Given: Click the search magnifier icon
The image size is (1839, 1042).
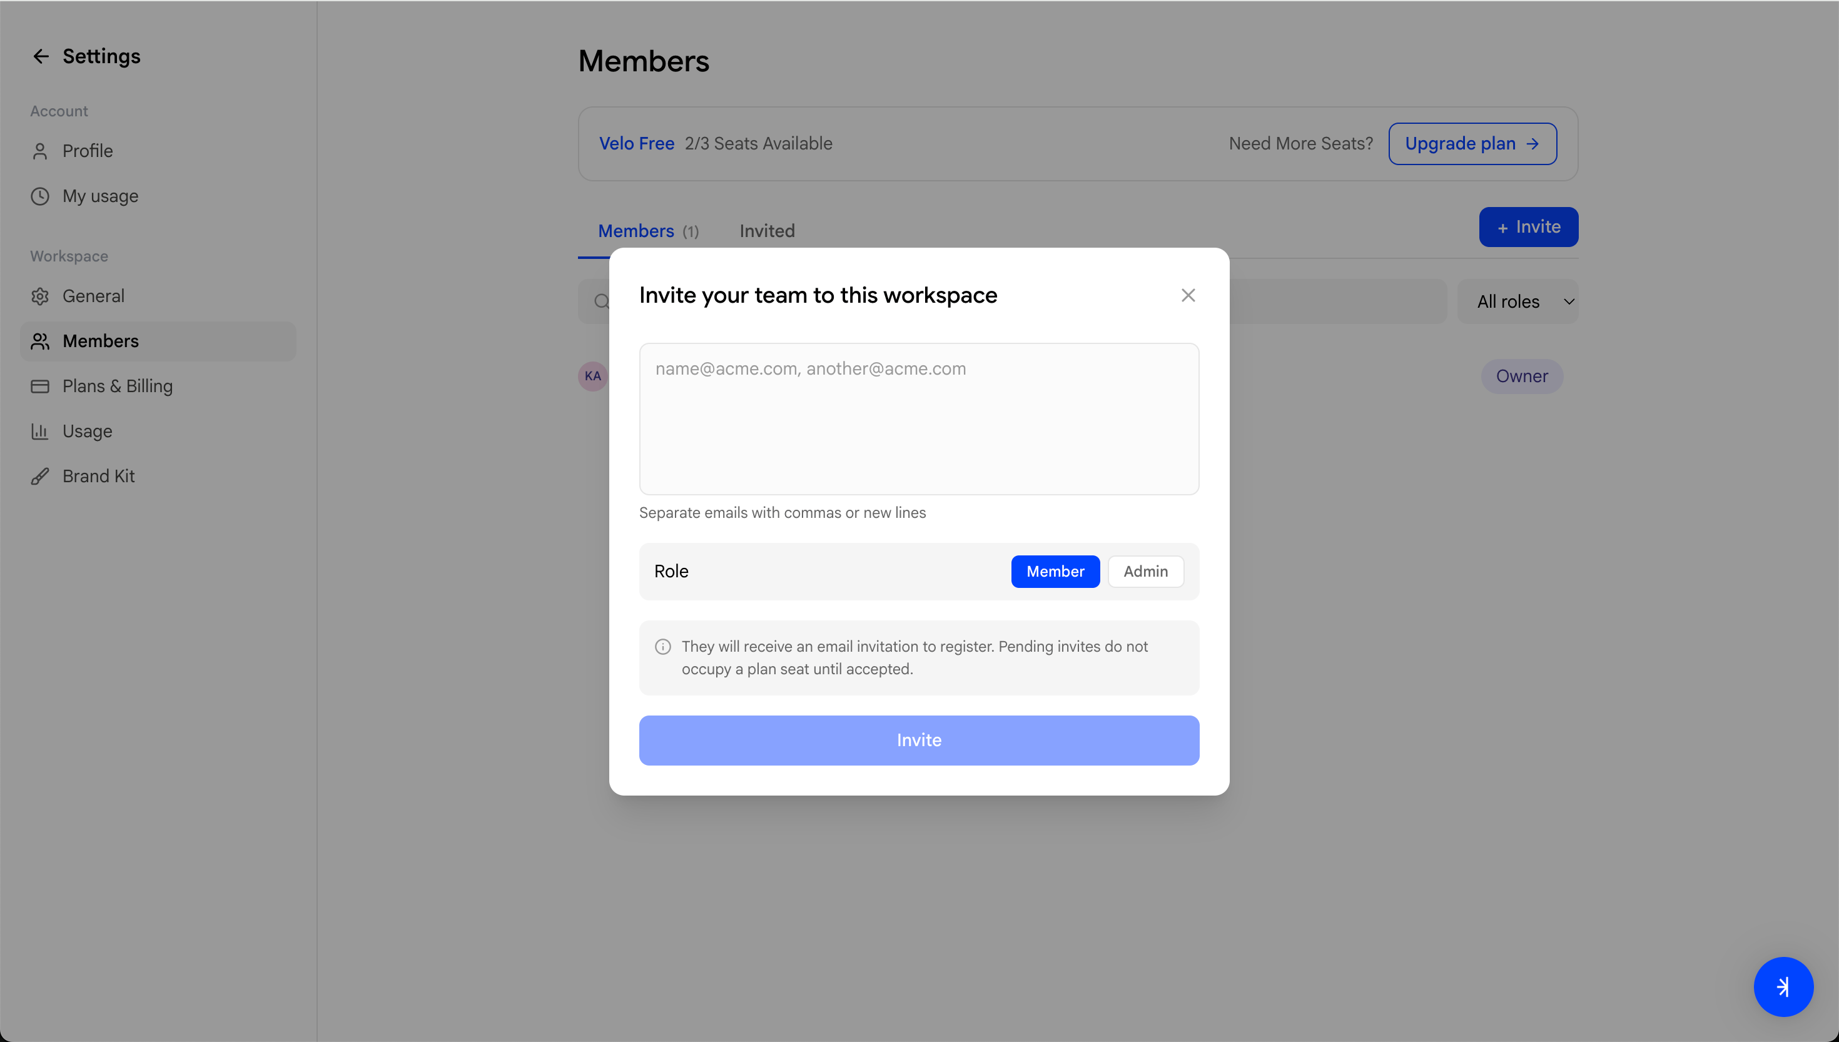Looking at the screenshot, I should coord(602,301).
